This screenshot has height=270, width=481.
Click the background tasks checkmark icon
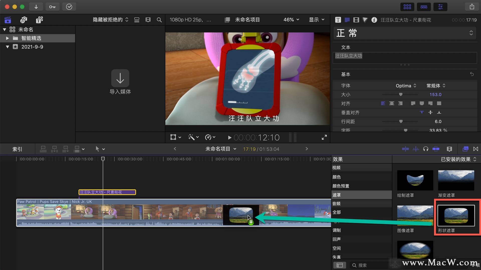point(69,7)
